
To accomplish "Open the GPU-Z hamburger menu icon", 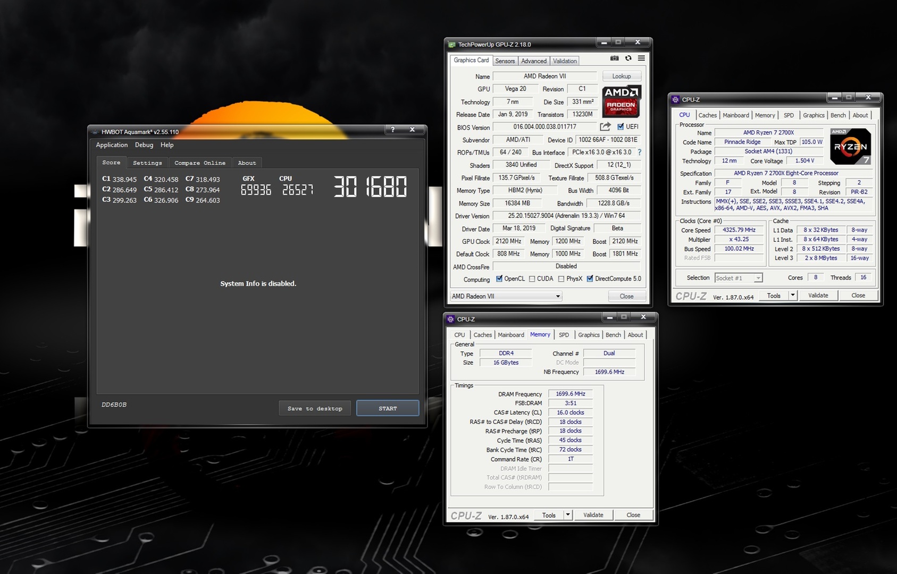I will (x=641, y=58).
